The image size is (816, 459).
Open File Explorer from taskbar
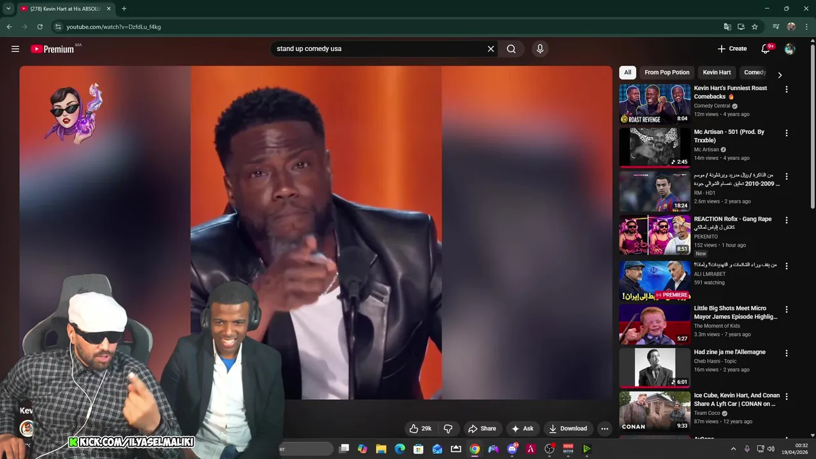pyautogui.click(x=381, y=449)
